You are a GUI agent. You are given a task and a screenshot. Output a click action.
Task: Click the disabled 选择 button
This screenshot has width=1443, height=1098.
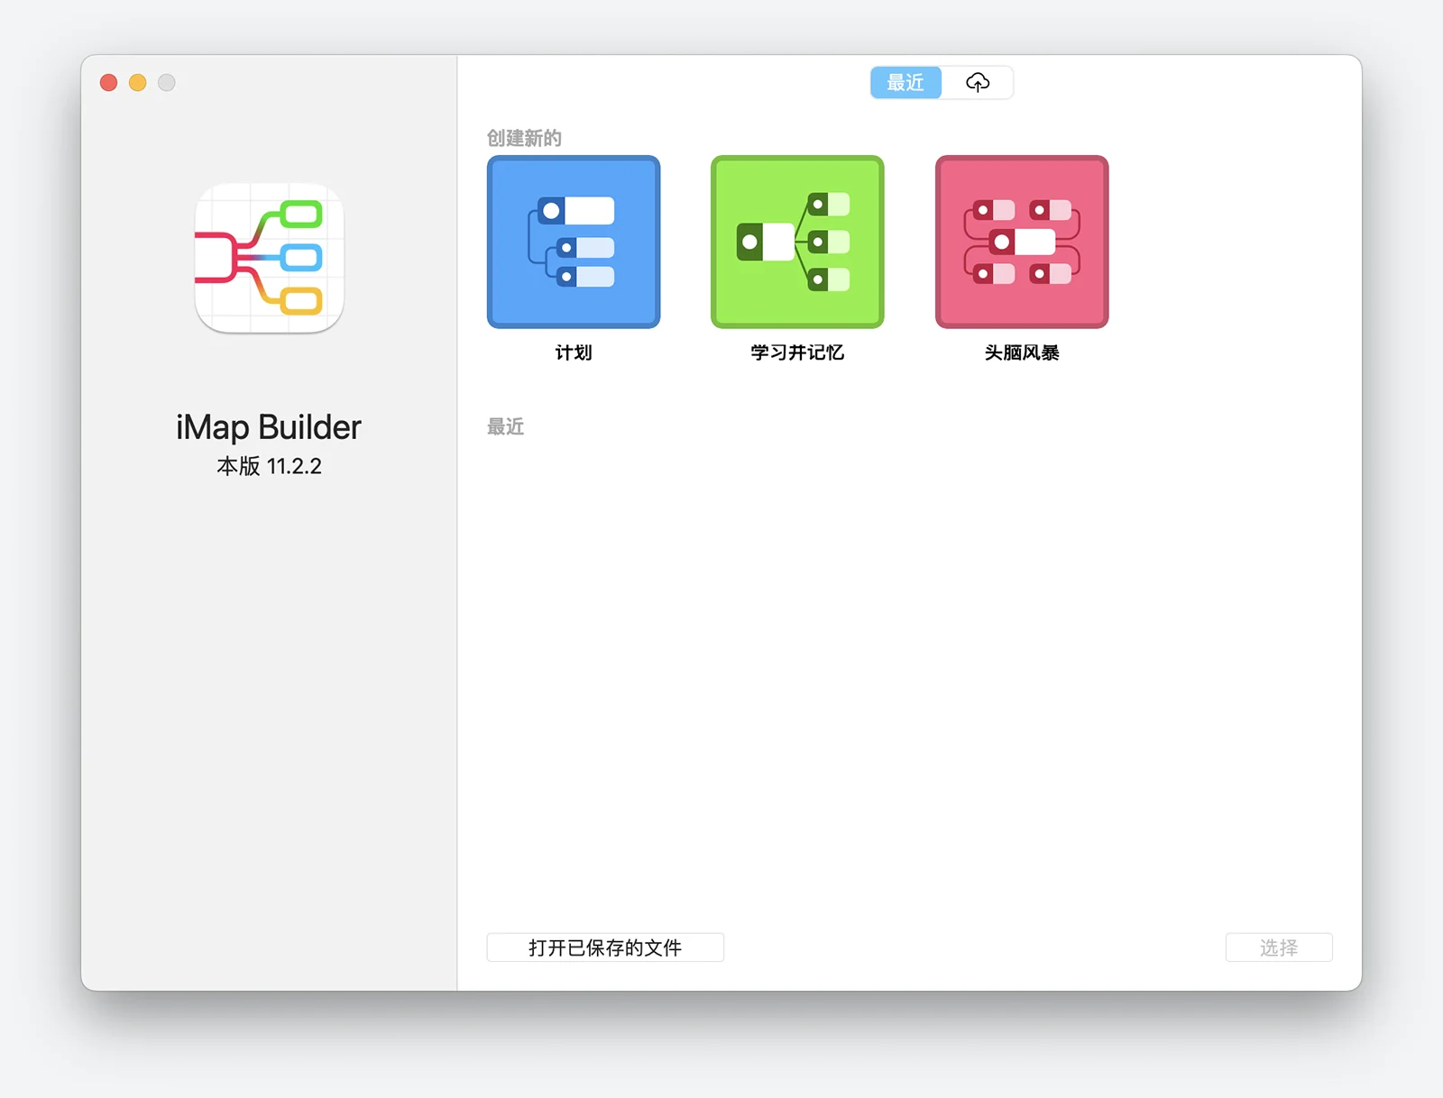pyautogui.click(x=1279, y=947)
